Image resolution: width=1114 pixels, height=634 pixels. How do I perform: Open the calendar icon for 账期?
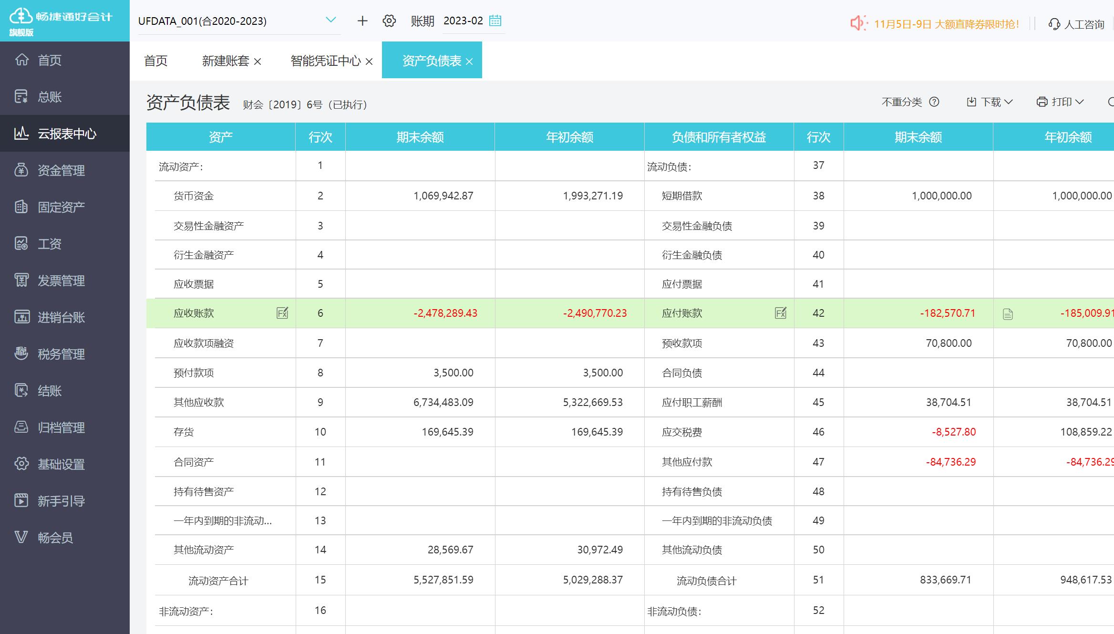495,21
